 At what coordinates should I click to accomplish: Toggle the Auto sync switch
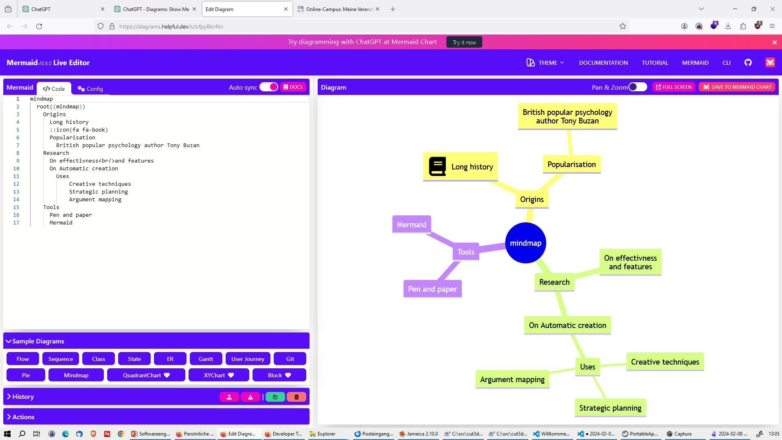tap(269, 87)
